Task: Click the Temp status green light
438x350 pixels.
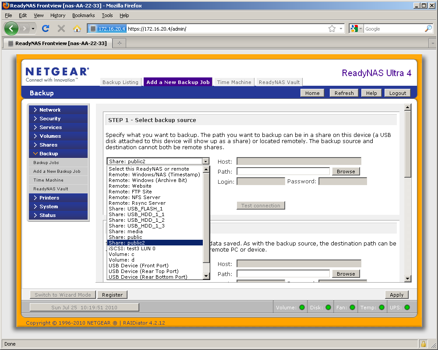Action: [381, 307]
